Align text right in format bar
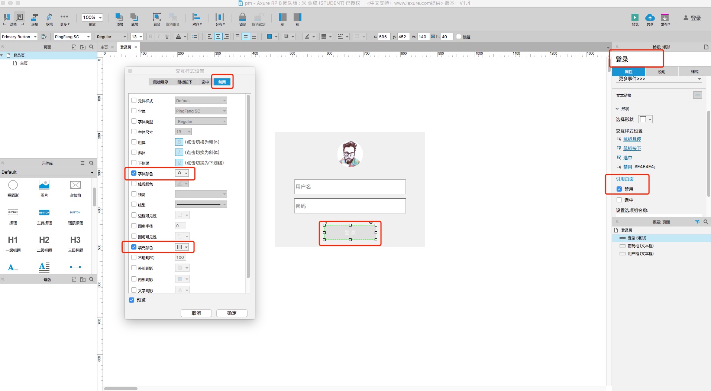Image resolution: width=711 pixels, height=391 pixels. pos(227,36)
